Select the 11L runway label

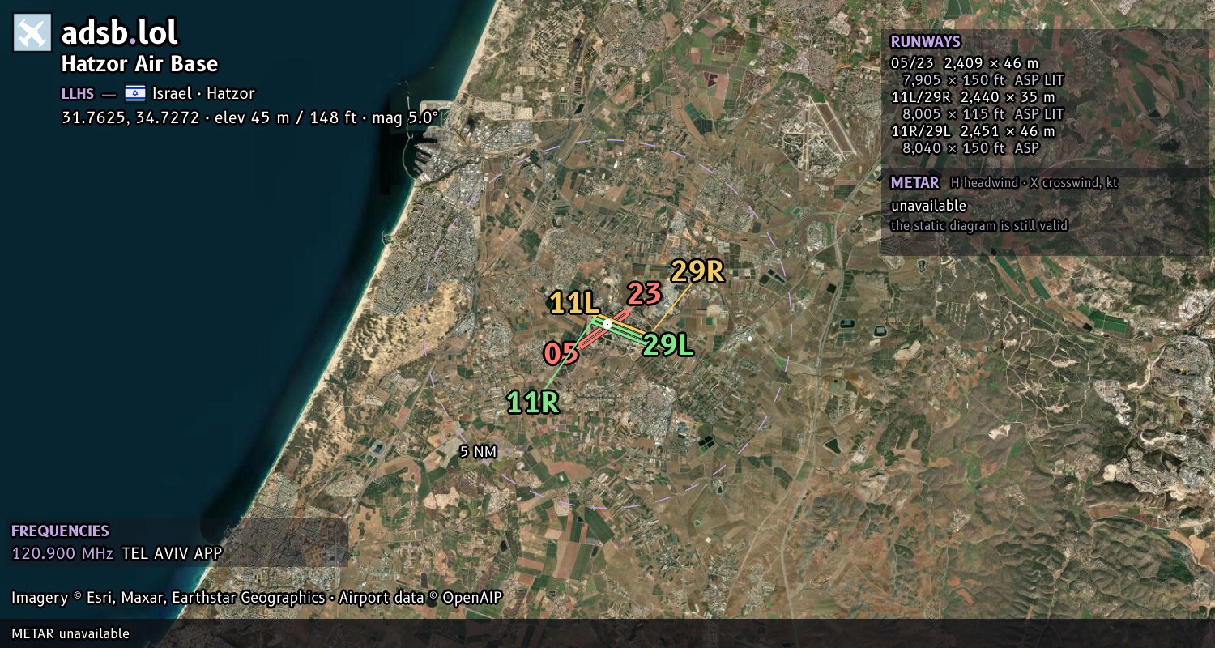574,303
